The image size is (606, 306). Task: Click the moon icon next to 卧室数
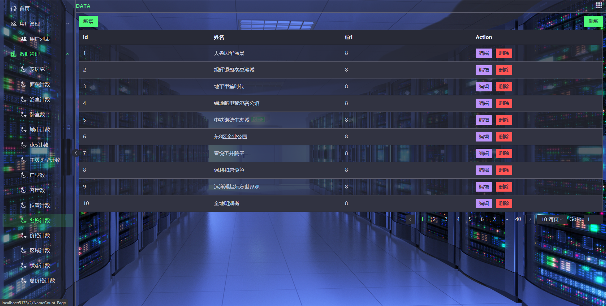pyautogui.click(x=24, y=114)
